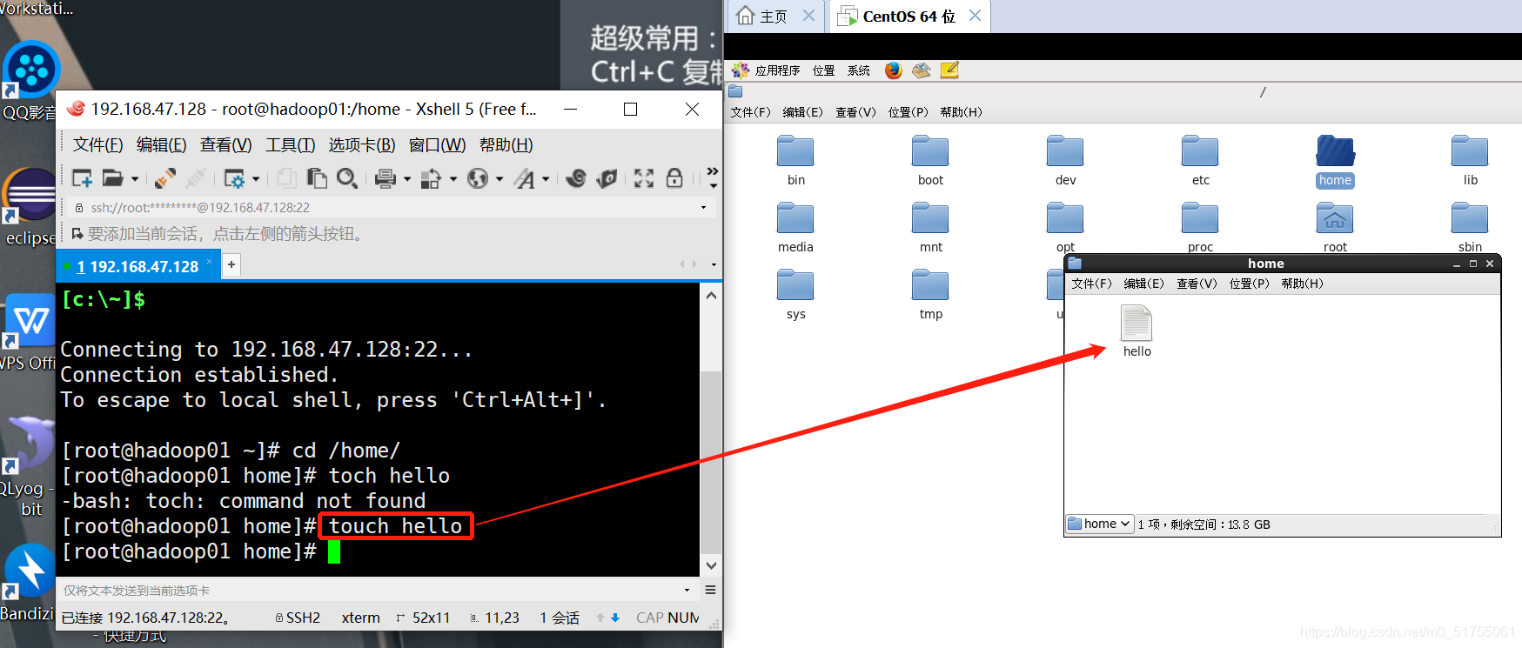Select the boot folder in file browser

(930, 161)
